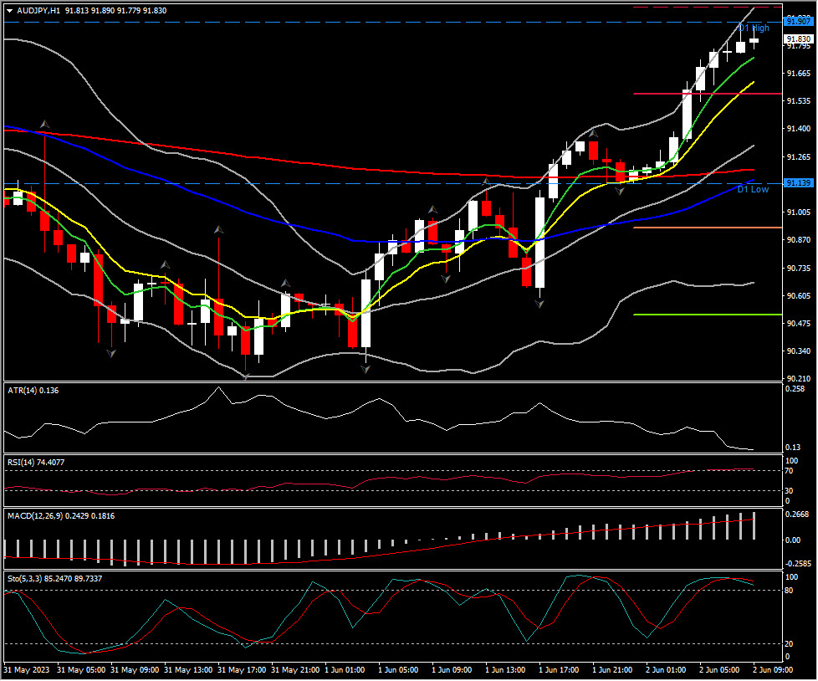Click the up fractal arrow near 1 Jun 21:00
This screenshot has height=681, width=818.
click(x=594, y=133)
